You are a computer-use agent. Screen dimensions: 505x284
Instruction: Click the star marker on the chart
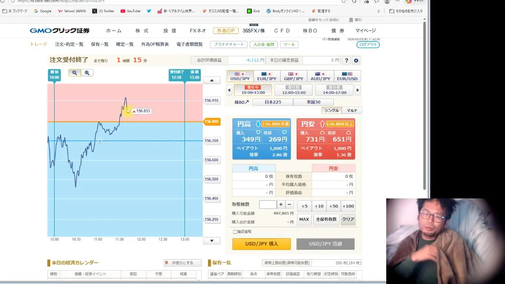[100, 141]
